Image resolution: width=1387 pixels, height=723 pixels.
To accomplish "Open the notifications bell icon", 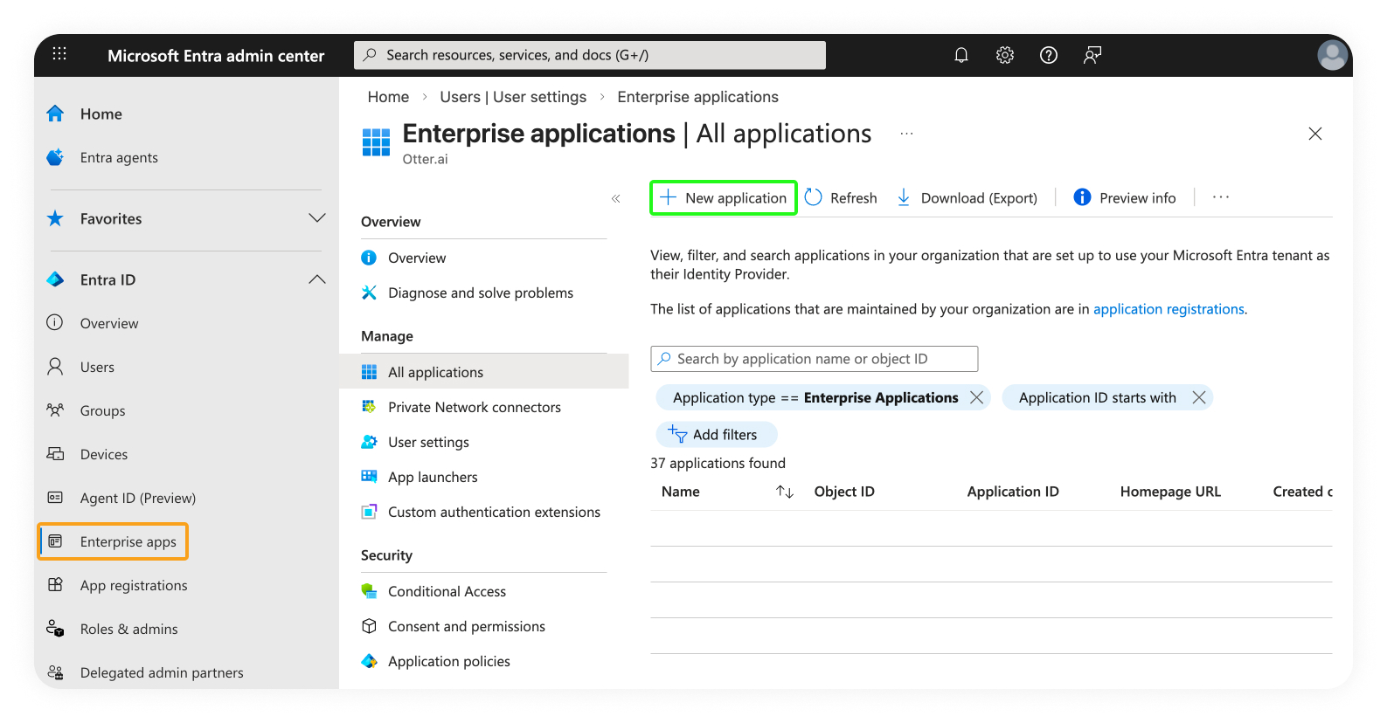I will (x=960, y=55).
